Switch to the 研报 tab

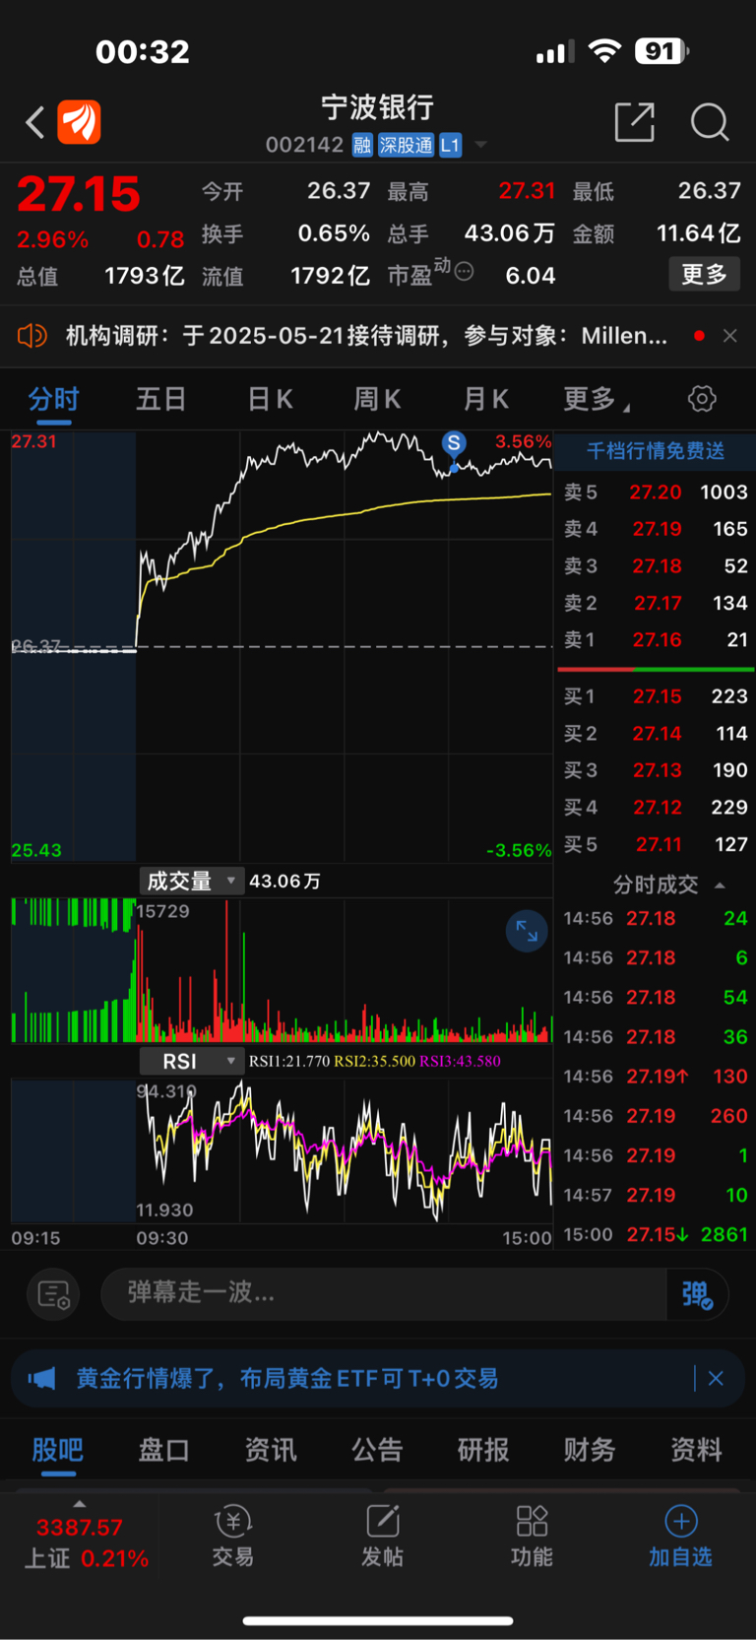click(483, 1450)
